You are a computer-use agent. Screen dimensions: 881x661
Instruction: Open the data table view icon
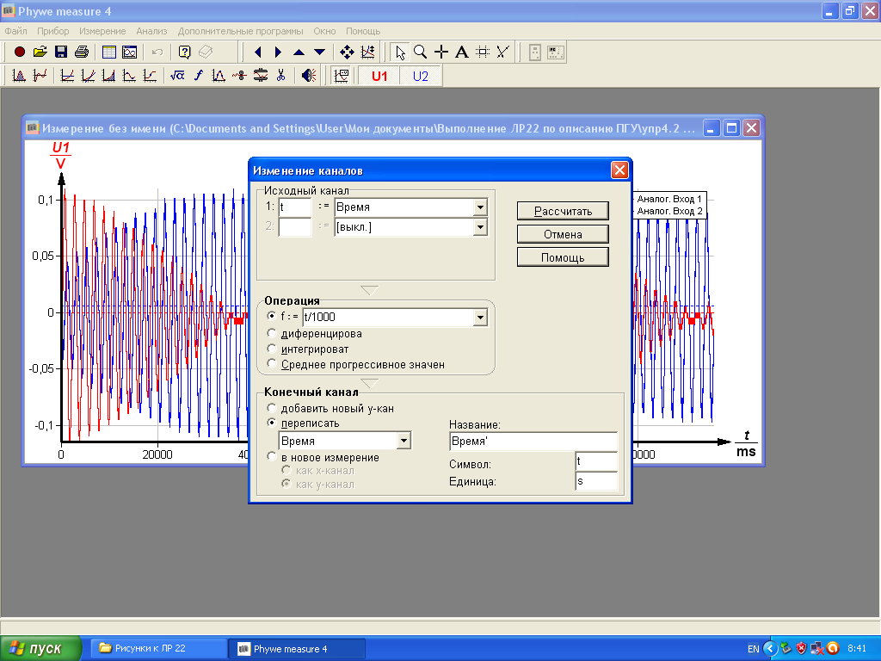click(x=109, y=53)
